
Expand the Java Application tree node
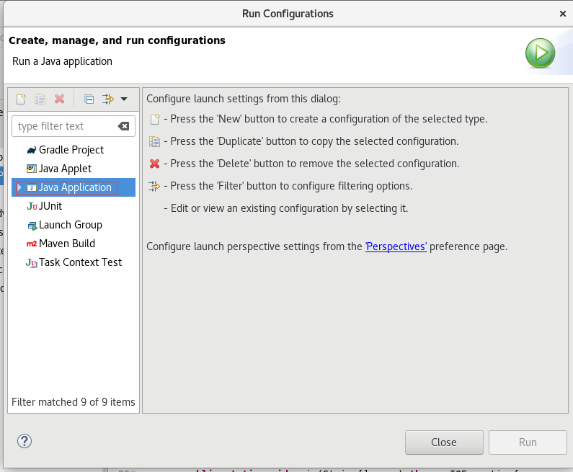coord(19,187)
